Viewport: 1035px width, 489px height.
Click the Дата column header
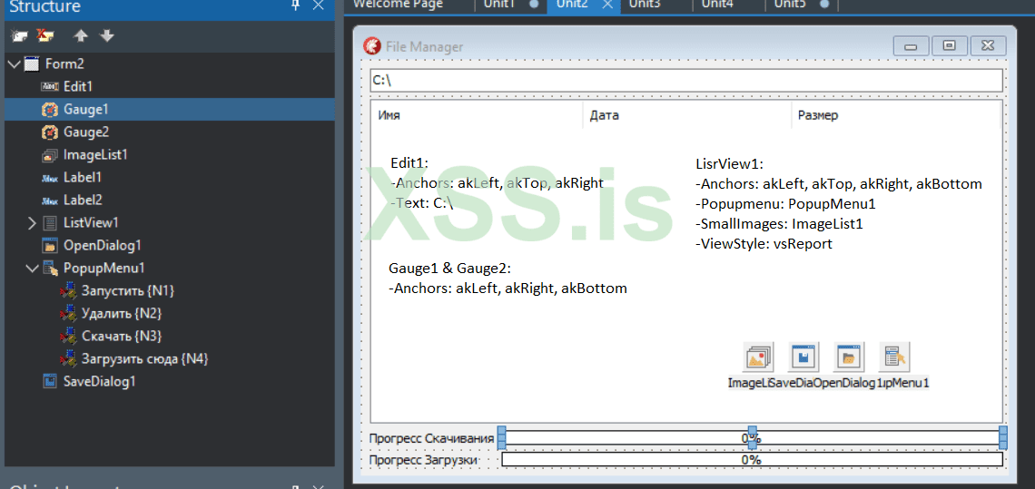pos(687,115)
